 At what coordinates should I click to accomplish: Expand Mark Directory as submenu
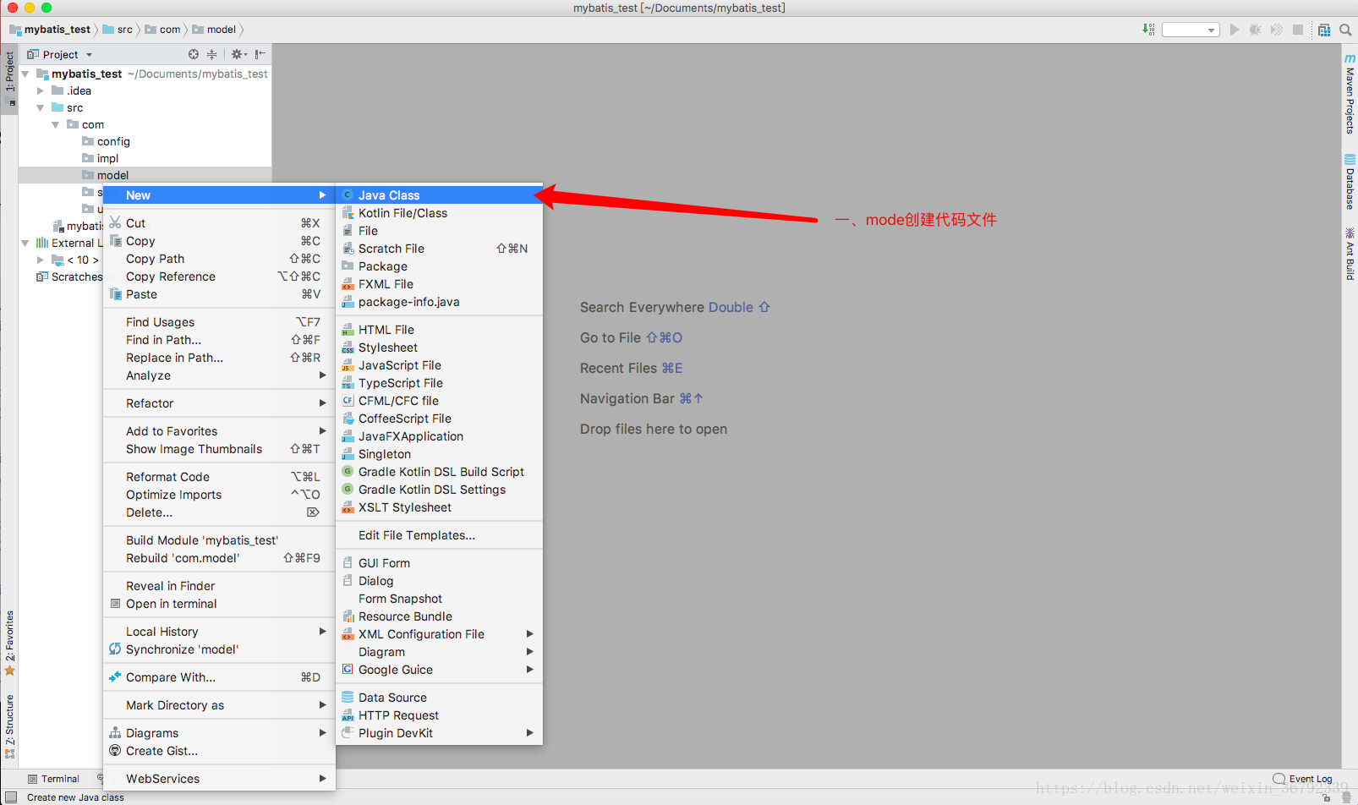click(219, 705)
